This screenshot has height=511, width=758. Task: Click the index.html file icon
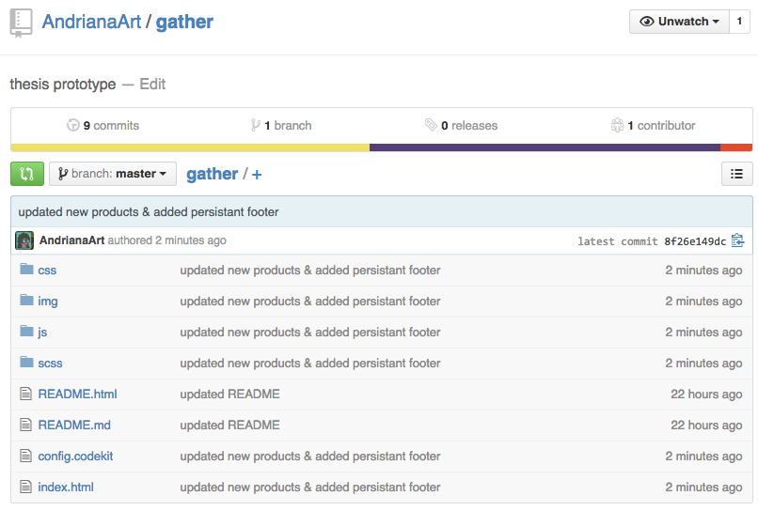point(25,487)
